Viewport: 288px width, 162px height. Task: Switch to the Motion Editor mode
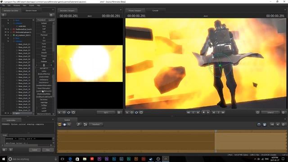coord(64,125)
